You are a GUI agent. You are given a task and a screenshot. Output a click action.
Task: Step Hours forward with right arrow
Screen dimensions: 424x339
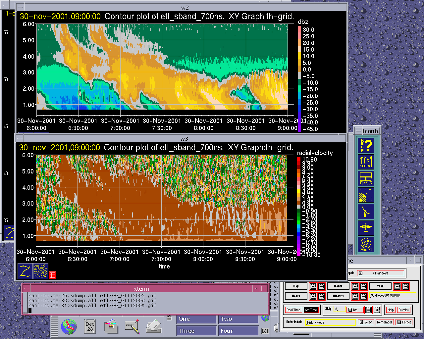321,296
